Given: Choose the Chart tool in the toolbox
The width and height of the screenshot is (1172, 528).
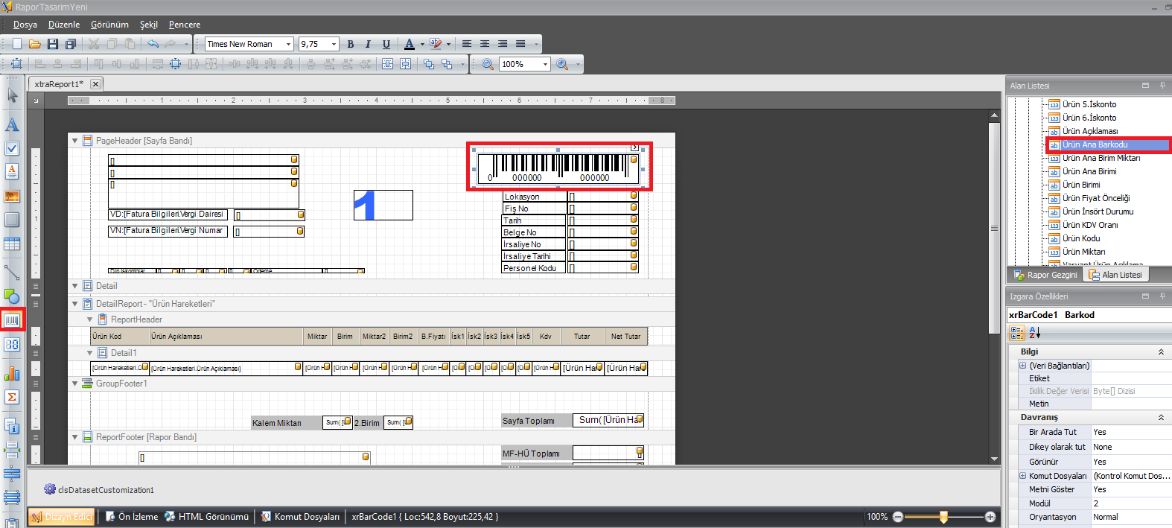Looking at the screenshot, I should [12, 372].
